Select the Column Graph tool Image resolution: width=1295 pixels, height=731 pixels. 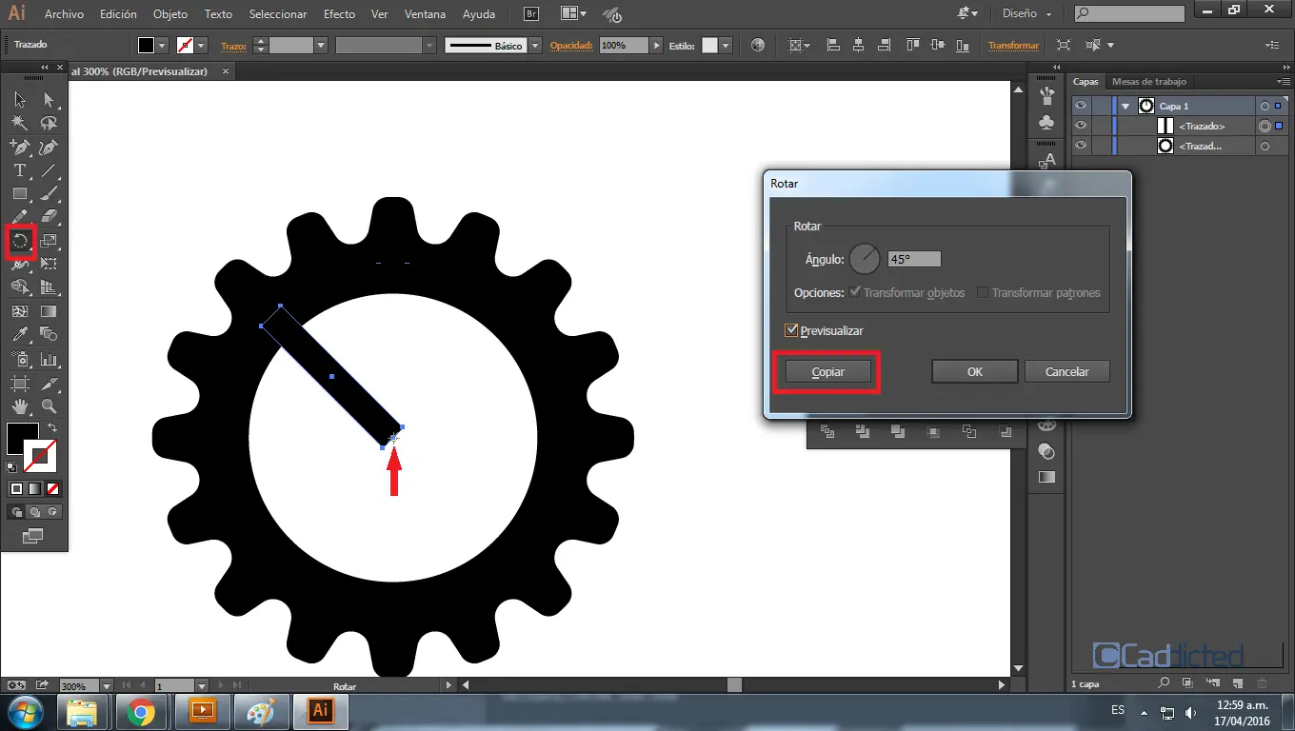49,360
